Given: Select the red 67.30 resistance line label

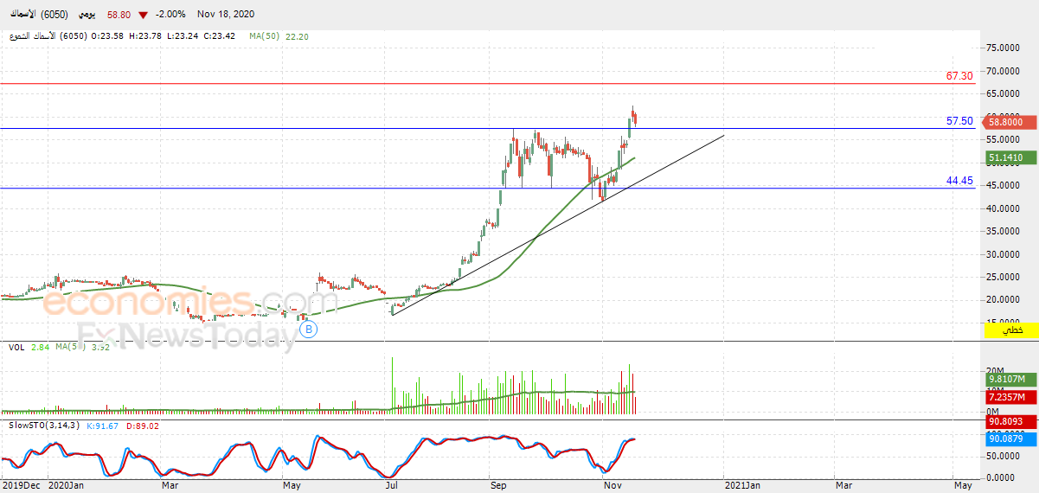Looking at the screenshot, I should [x=959, y=76].
